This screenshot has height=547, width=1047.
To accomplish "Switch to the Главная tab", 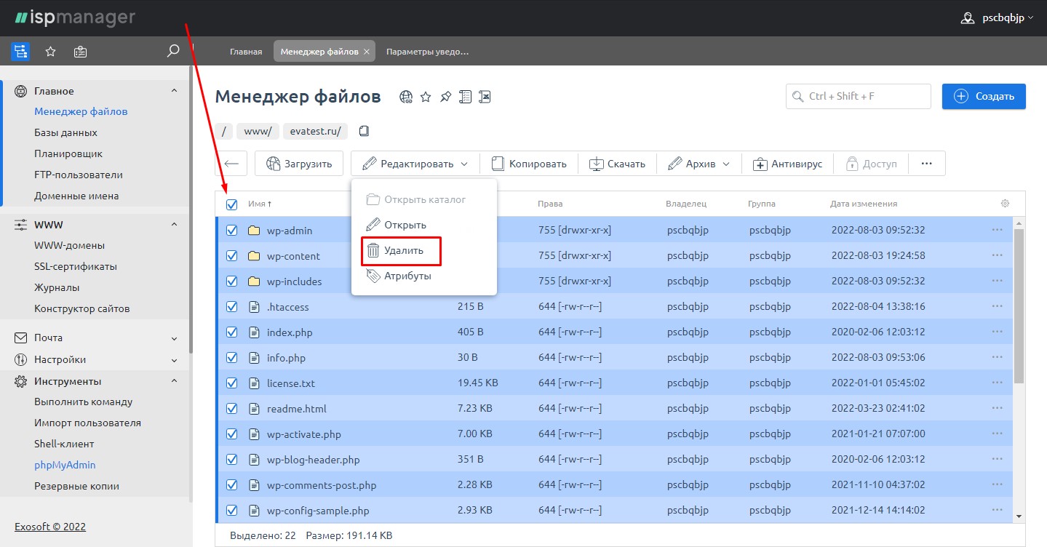I will [246, 52].
